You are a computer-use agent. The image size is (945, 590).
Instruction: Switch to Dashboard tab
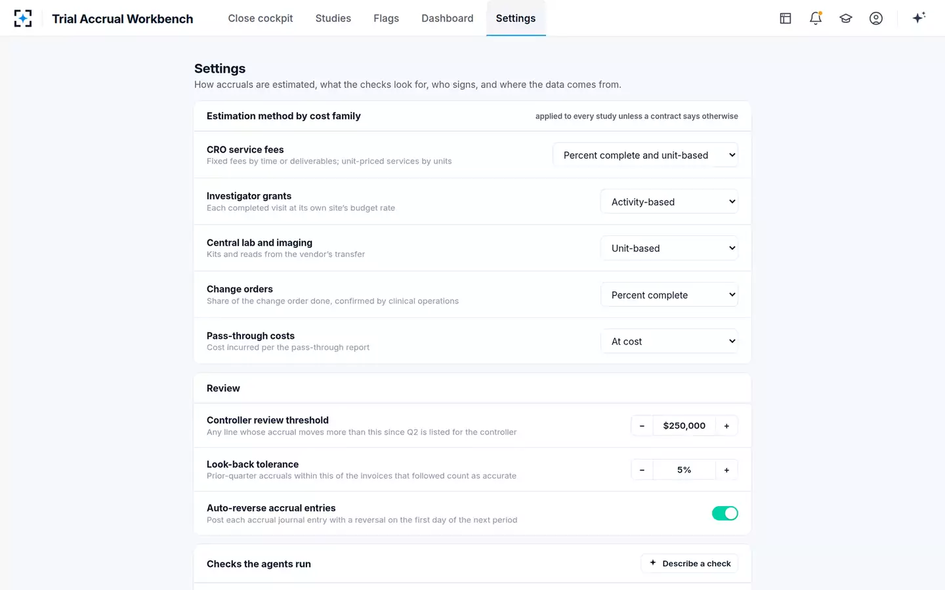[448, 18]
